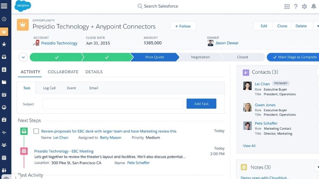
Task: Switch to the Collaborate tab
Action: click(x=63, y=72)
